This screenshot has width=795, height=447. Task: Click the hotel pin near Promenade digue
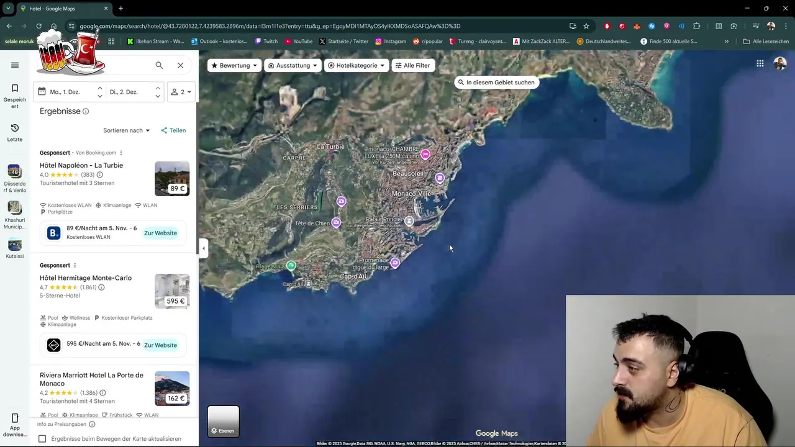395,263
